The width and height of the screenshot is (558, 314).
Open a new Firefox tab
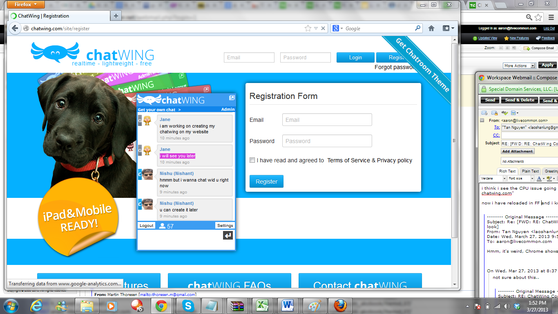[116, 16]
